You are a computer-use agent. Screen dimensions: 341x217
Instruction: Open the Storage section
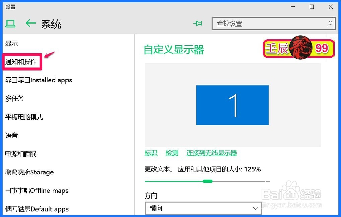pyautogui.click(x=29, y=172)
